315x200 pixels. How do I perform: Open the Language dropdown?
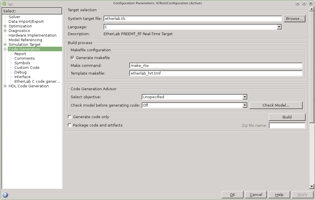pyautogui.click(x=279, y=27)
